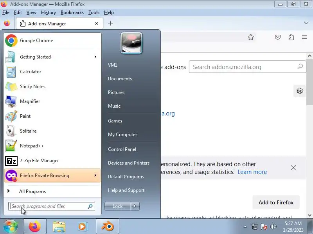Screen dimensions: 313x234
Task: Open the View menu
Action: 31,12
